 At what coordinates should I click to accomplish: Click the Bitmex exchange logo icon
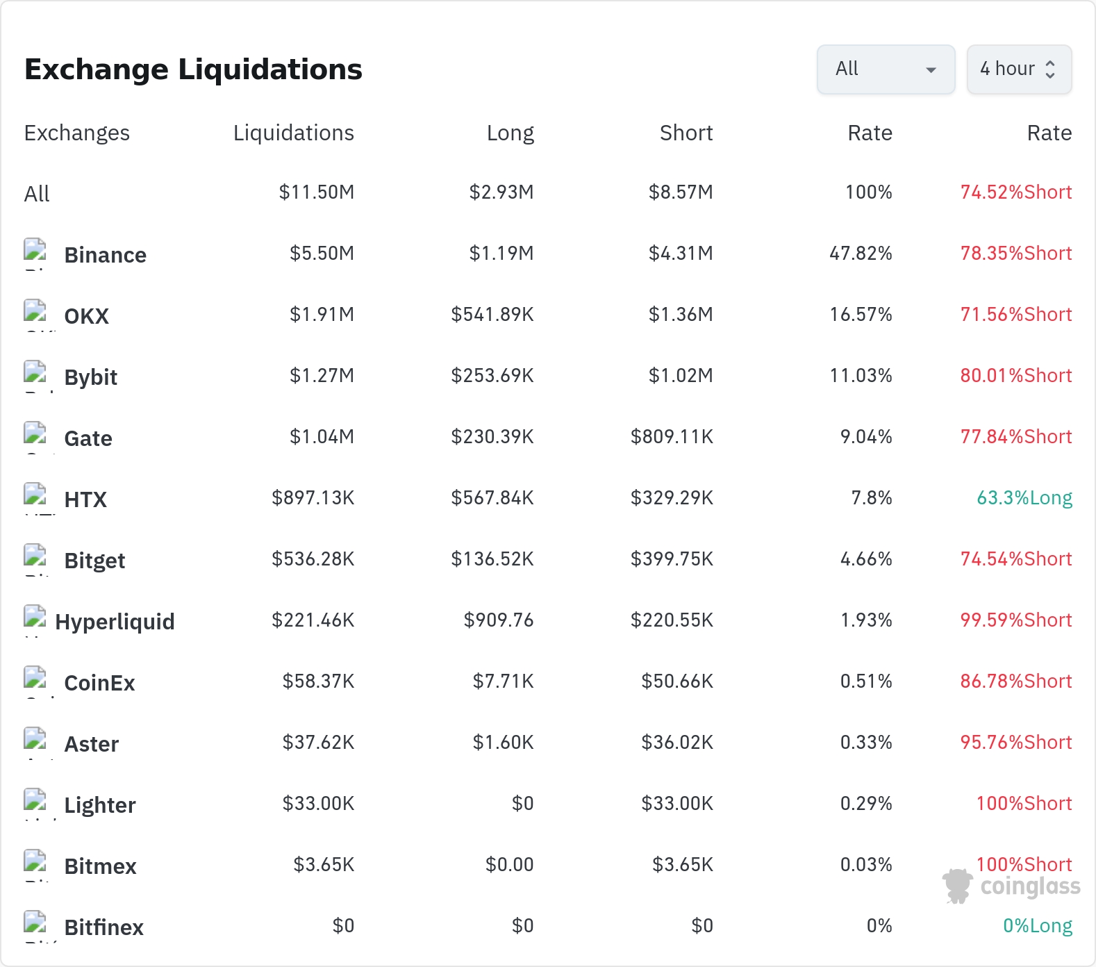(35, 866)
